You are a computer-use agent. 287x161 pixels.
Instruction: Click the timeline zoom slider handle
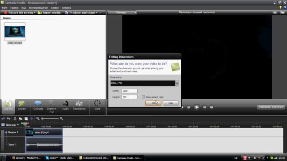pyautogui.click(x=42, y=119)
